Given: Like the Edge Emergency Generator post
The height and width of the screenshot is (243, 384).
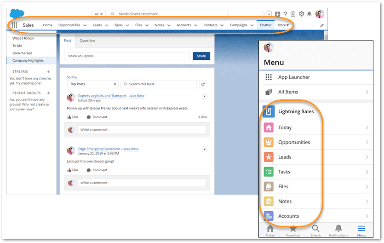Looking at the screenshot, I should pyautogui.click(x=73, y=170).
